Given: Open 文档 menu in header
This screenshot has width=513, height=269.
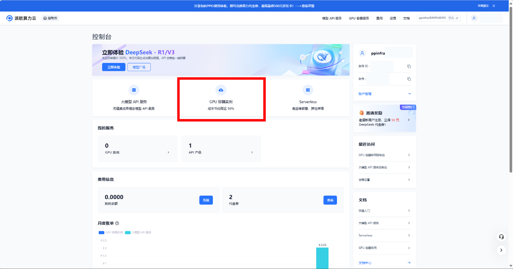Looking at the screenshot, I should pos(406,18).
